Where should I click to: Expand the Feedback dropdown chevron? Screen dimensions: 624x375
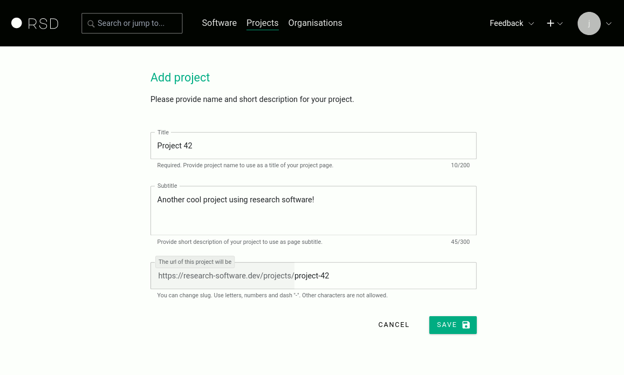point(531,24)
